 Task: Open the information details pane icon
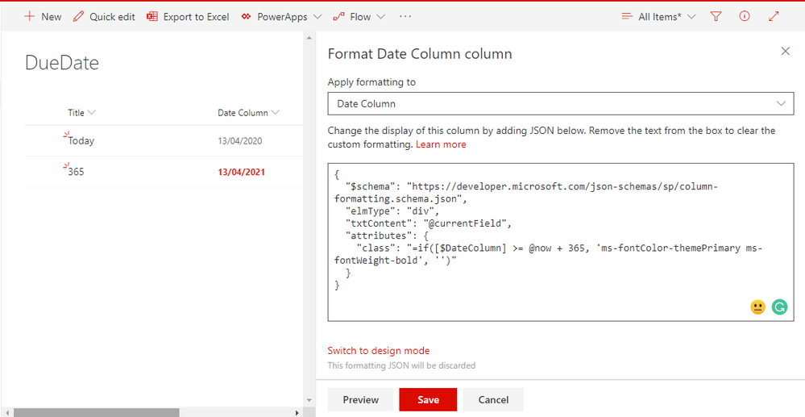[745, 16]
